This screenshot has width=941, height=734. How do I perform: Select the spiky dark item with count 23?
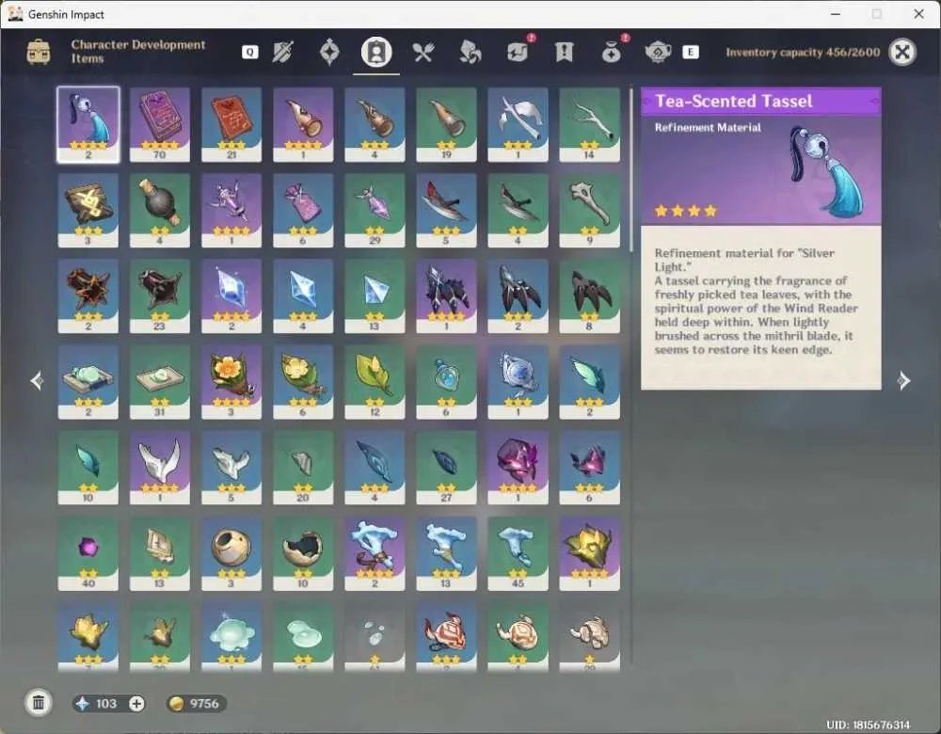click(160, 296)
